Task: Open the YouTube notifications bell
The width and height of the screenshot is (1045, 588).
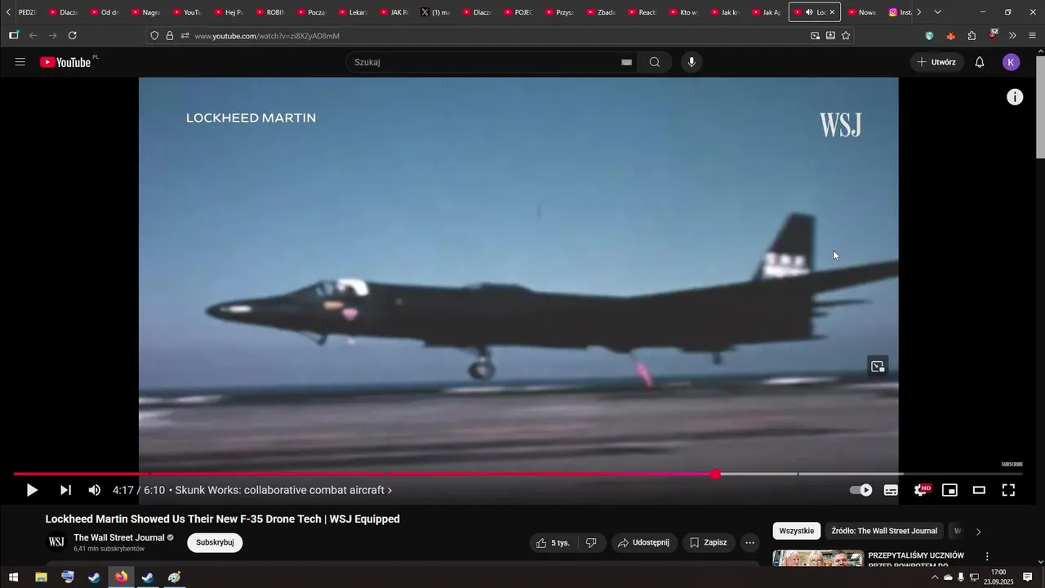Action: 980,62
